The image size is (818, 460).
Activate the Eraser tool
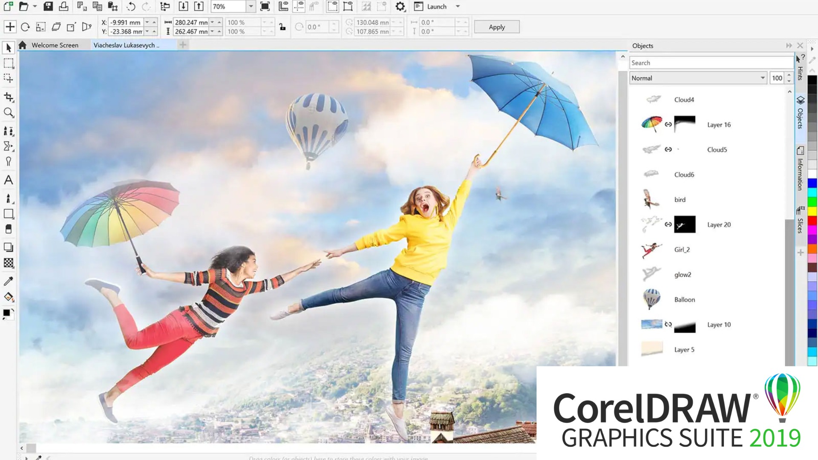(x=9, y=229)
